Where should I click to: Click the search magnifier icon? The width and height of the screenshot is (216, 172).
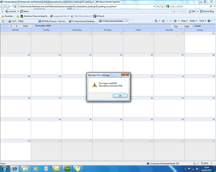[211, 6]
